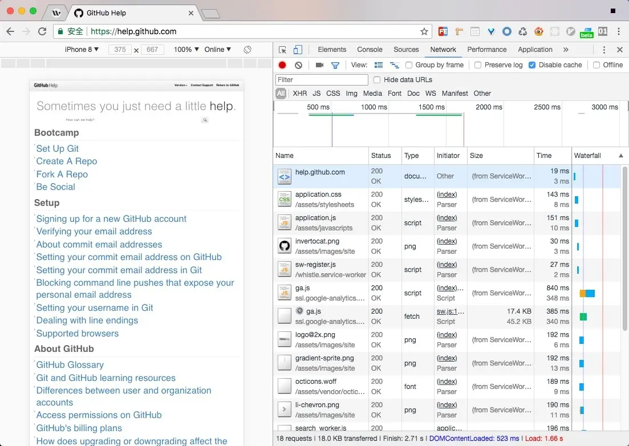
Task: Toggle the filter funnel icon
Action: pyautogui.click(x=335, y=65)
